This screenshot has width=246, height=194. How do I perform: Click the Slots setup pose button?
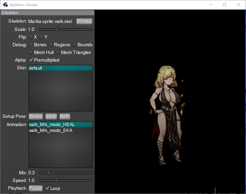[51, 117]
